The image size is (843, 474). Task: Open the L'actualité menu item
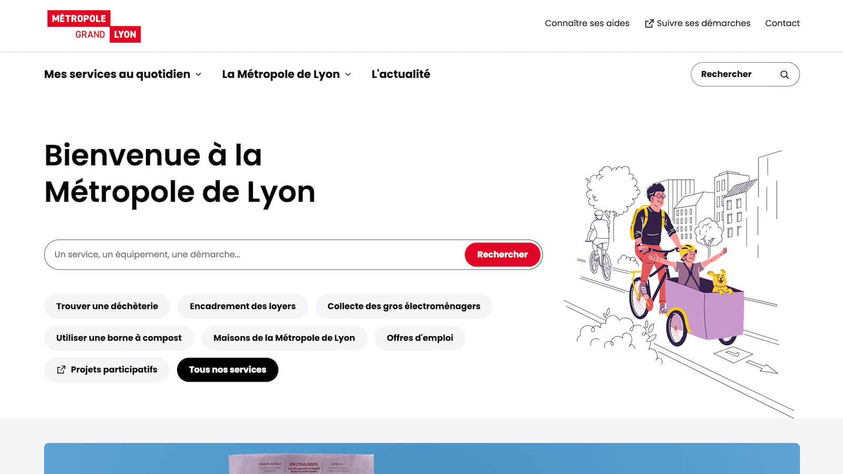tap(400, 74)
